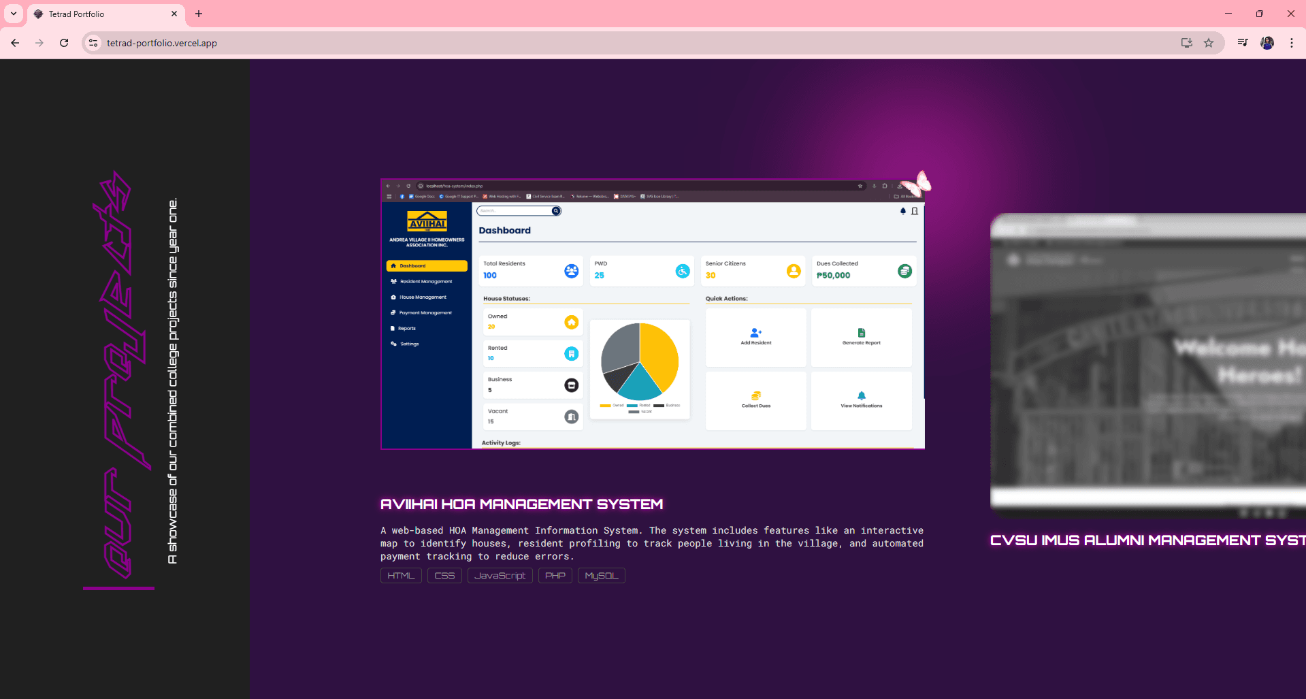Viewport: 1306px width, 699px height.
Task: Click the magnifier in the dashboard search bar
Action: pos(555,211)
